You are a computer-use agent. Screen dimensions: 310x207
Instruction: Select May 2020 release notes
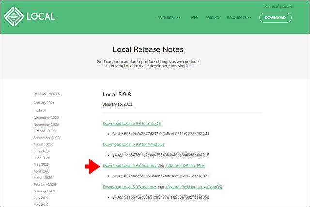pos(41,165)
